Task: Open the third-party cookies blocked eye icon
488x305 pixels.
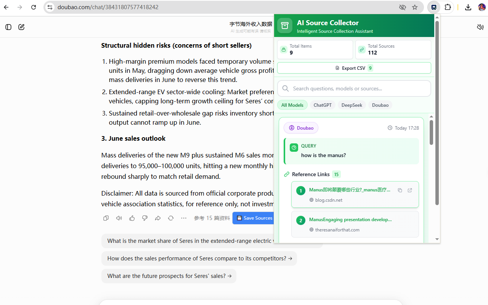Action: click(402, 7)
